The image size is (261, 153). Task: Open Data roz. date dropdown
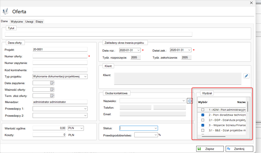pos(139,50)
